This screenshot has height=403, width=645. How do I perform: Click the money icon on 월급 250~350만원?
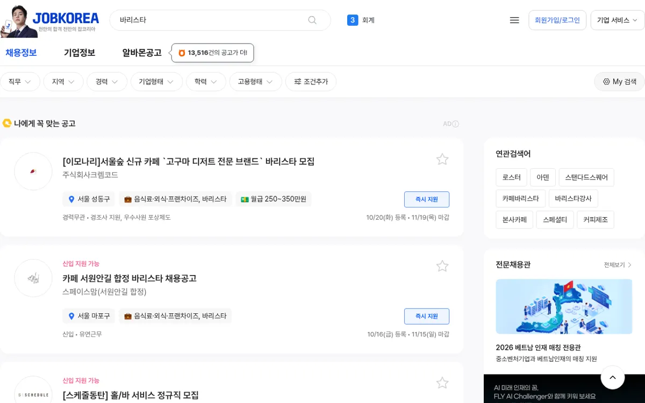click(x=245, y=199)
